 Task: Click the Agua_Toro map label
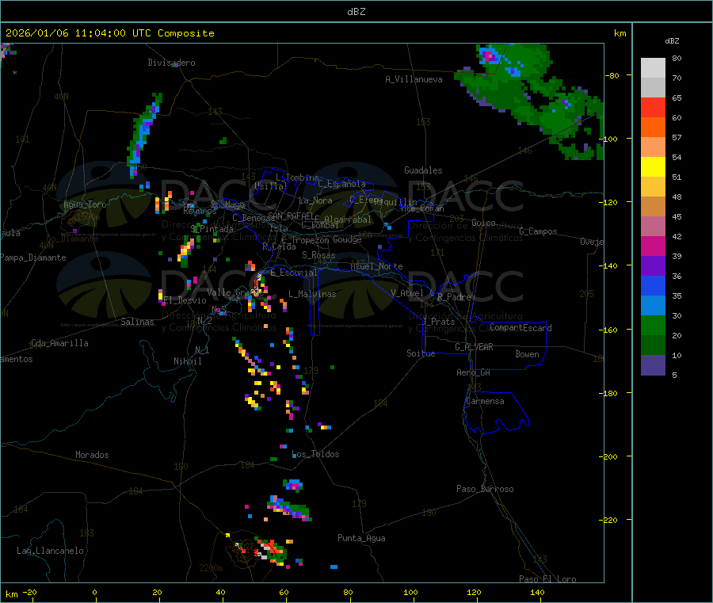click(x=85, y=204)
